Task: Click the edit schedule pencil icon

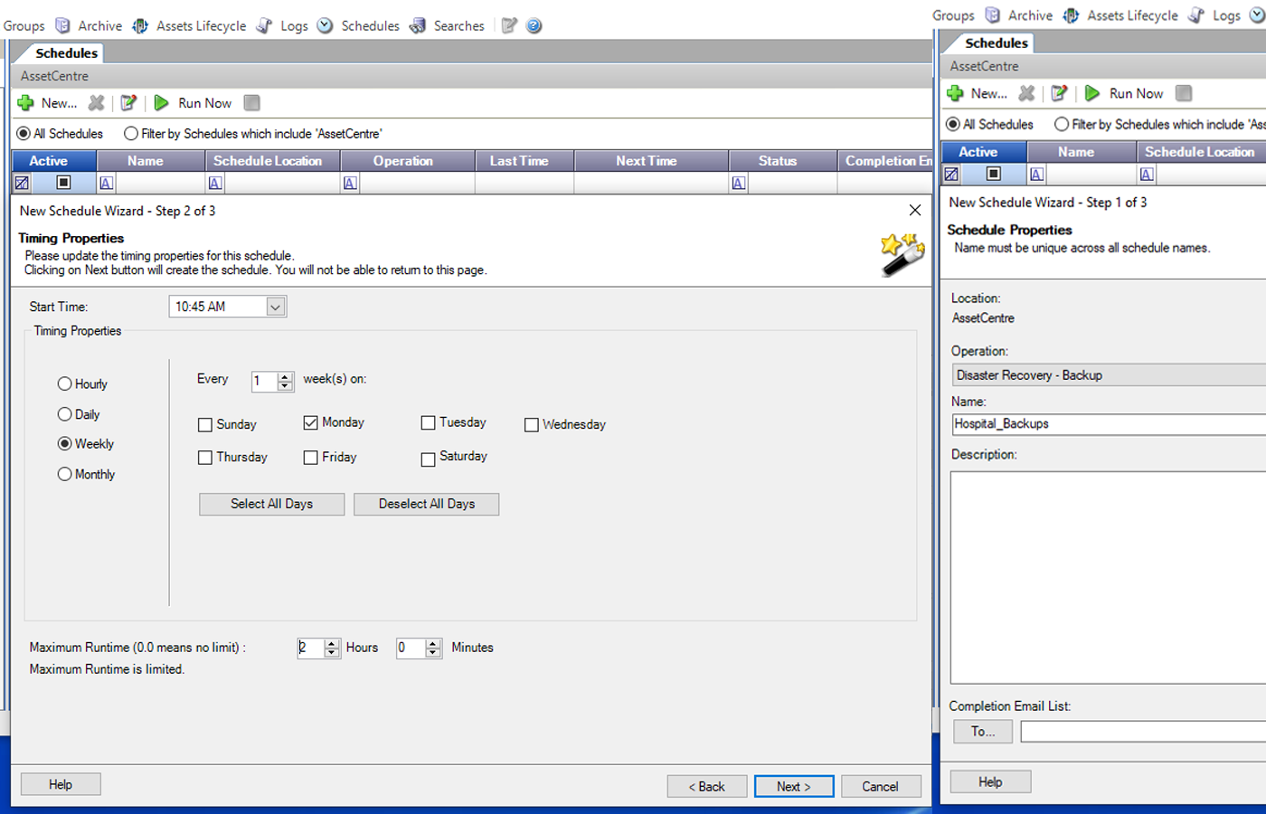Action: tap(128, 102)
